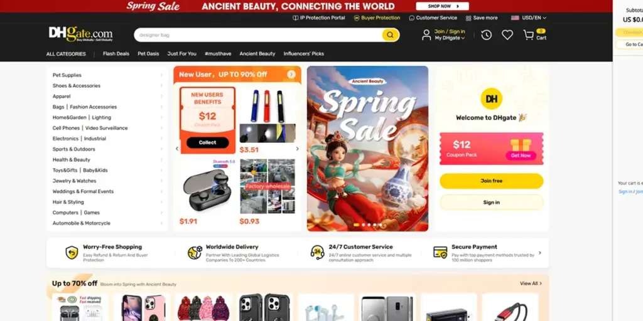
Task: Open the shopping cart icon
Action: pyautogui.click(x=529, y=35)
